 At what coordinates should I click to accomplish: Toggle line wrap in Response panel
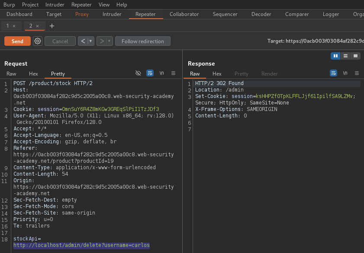(334, 73)
